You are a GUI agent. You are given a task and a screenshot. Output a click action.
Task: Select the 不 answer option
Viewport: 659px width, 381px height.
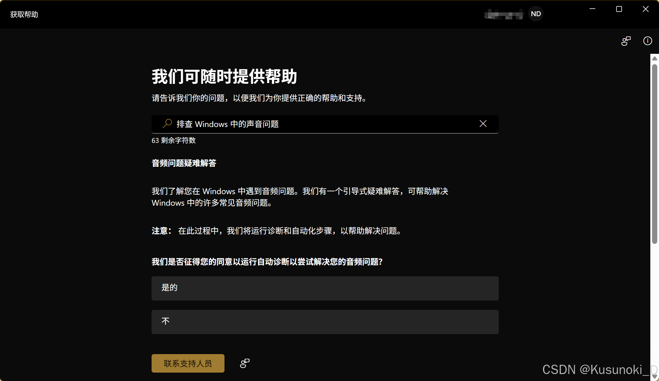tap(325, 322)
